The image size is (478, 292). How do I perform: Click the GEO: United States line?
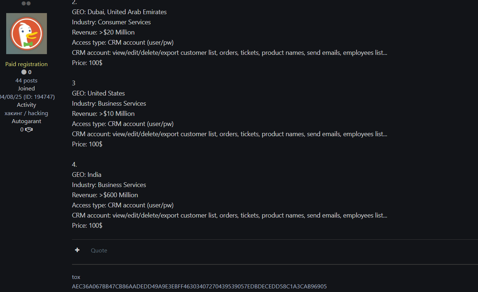point(98,93)
